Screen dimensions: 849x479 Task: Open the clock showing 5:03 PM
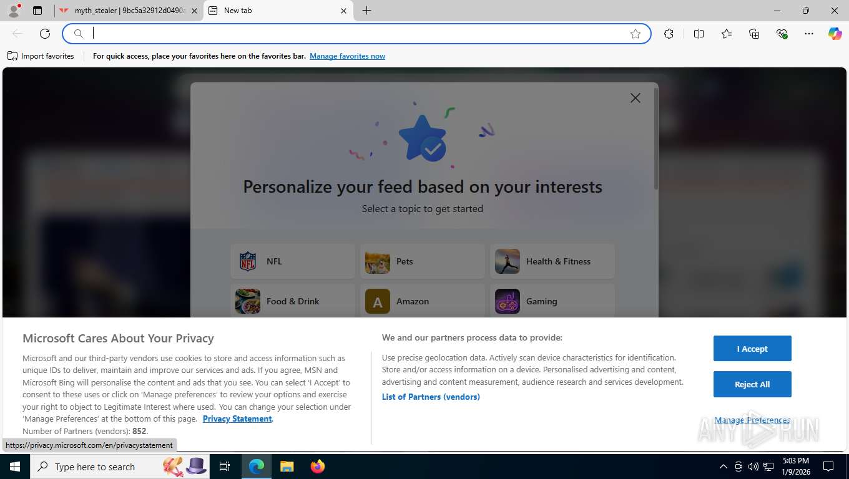point(796,467)
